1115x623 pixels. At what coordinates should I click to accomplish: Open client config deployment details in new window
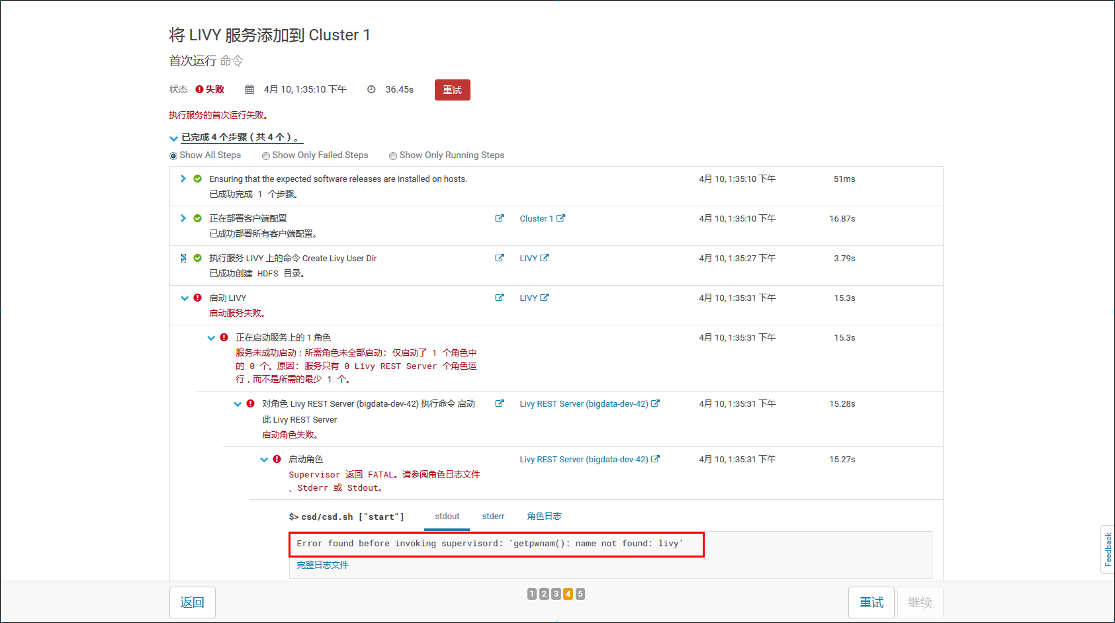[500, 218]
